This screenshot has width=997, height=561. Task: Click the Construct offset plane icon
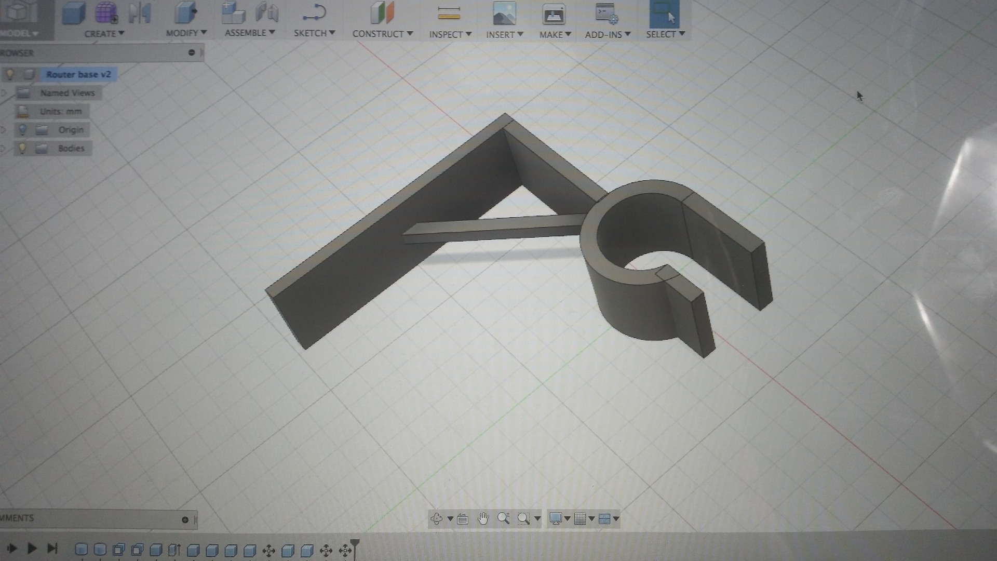click(x=382, y=12)
